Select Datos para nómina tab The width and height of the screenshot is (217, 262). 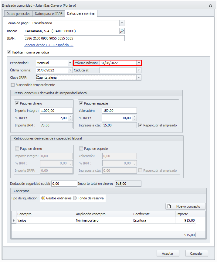pos(81,13)
